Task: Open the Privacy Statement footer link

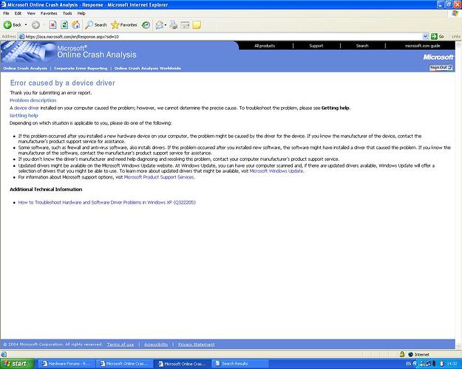Action: (x=196, y=345)
